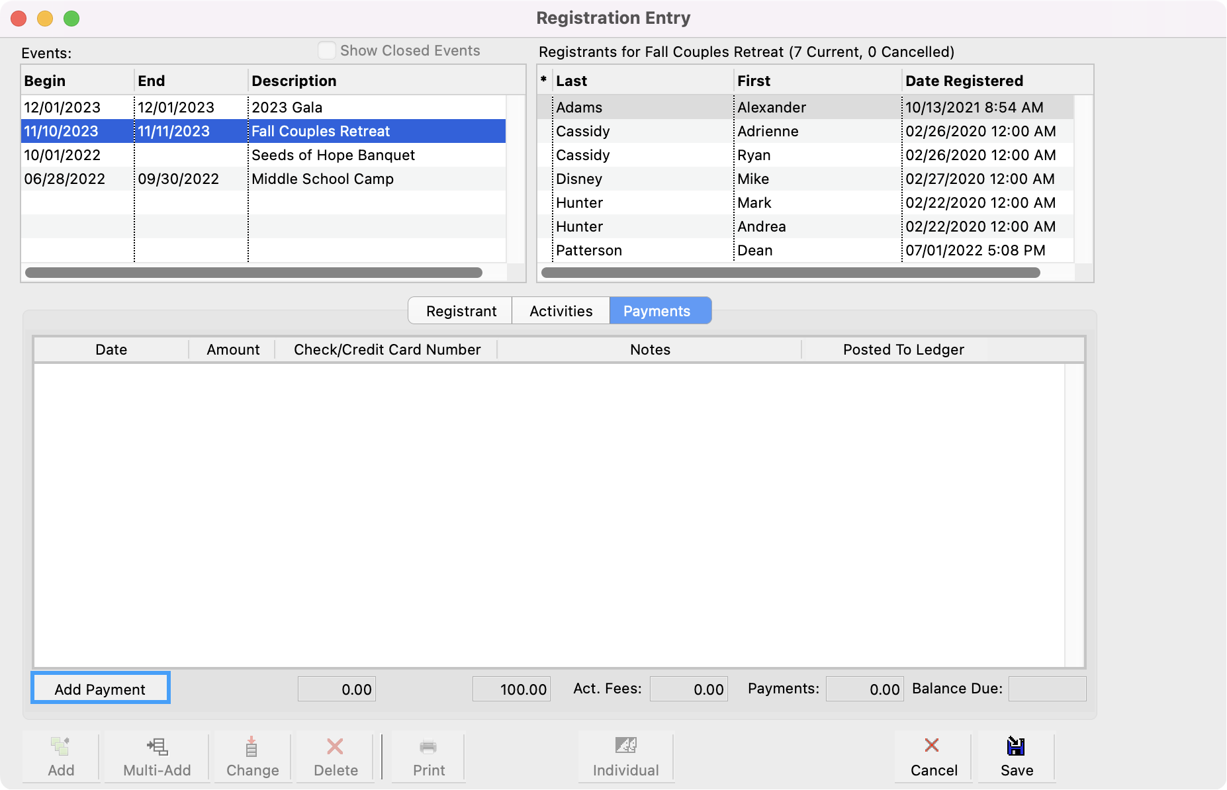Click the Print printer icon
1227x790 pixels.
coord(428,747)
